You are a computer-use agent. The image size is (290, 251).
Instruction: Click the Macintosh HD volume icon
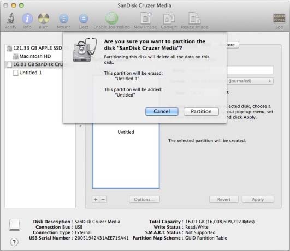pos(15,56)
